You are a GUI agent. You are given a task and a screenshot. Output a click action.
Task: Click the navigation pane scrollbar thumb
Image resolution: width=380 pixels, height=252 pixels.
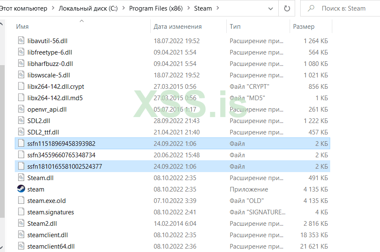[x=2, y=141]
